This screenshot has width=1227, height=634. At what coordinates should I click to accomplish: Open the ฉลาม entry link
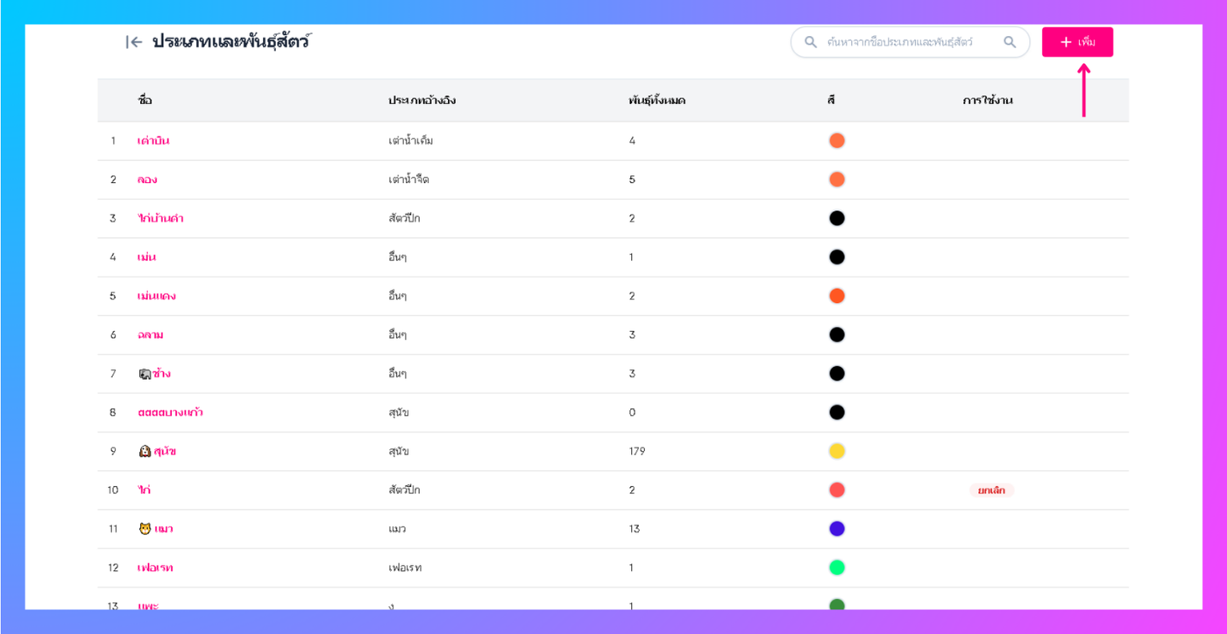151,335
